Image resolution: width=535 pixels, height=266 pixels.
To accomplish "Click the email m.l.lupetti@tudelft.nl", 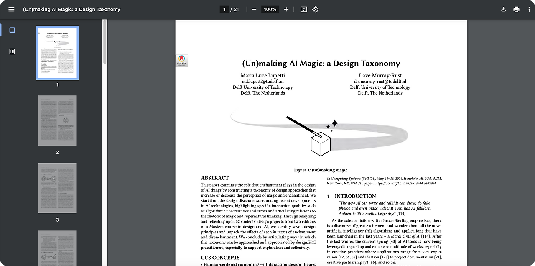I will point(263,82).
